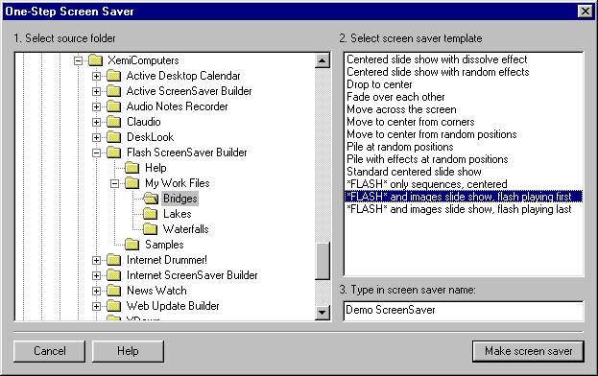Click the Help button at bottom
Screen dimensions: 598x376
tap(128, 351)
